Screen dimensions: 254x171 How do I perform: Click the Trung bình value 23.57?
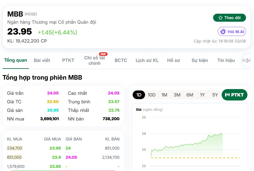(114, 102)
